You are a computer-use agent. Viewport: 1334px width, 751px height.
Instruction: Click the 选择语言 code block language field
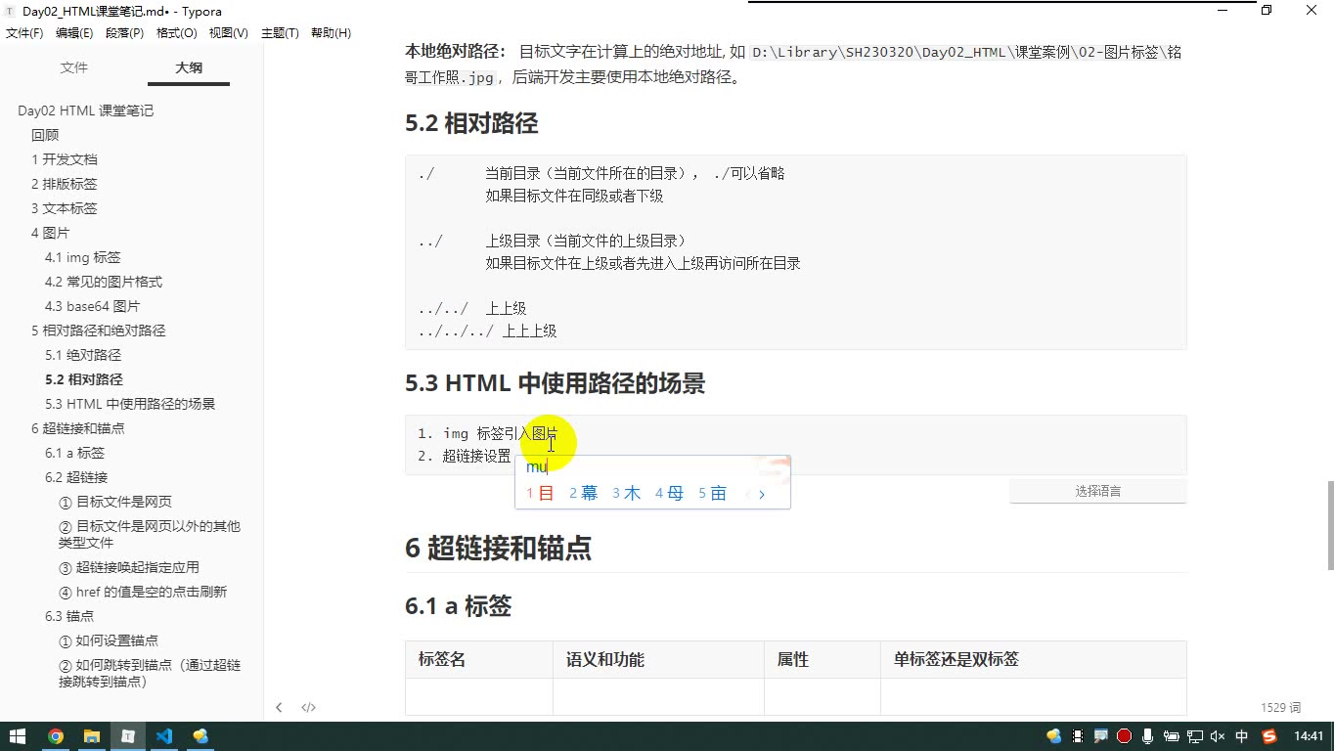[1097, 492]
